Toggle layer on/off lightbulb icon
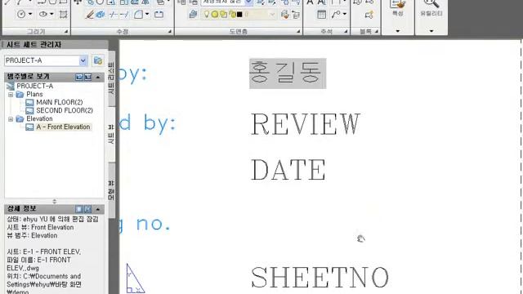 tap(207, 15)
